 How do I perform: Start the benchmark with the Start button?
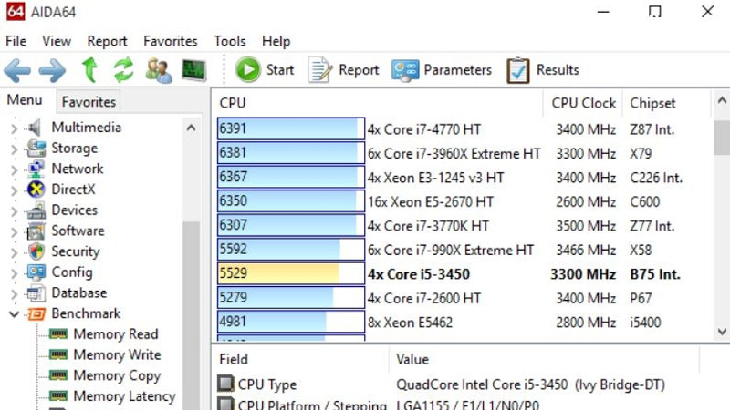[265, 70]
